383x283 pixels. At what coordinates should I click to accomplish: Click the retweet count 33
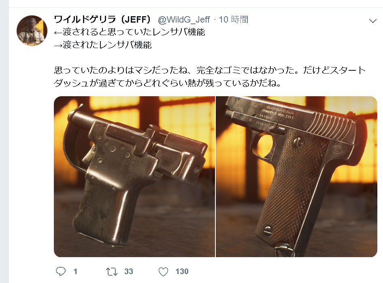pyautogui.click(x=129, y=272)
